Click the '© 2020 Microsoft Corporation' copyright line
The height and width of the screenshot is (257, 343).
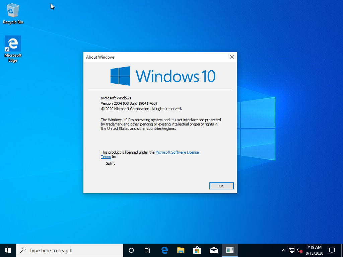(x=141, y=109)
